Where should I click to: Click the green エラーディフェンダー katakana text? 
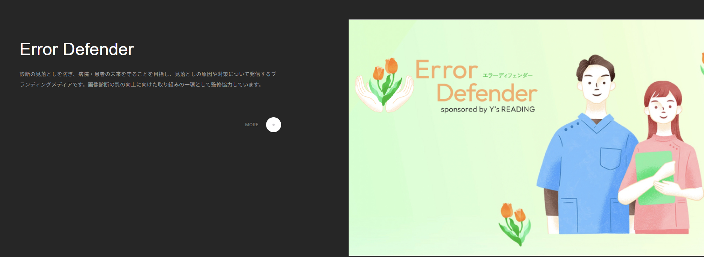[x=507, y=75]
